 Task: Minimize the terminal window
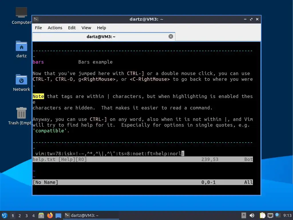(x=245, y=19)
